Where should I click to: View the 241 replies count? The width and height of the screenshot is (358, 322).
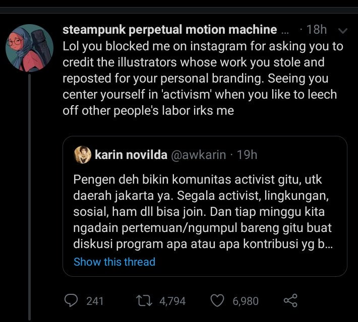coord(95,301)
